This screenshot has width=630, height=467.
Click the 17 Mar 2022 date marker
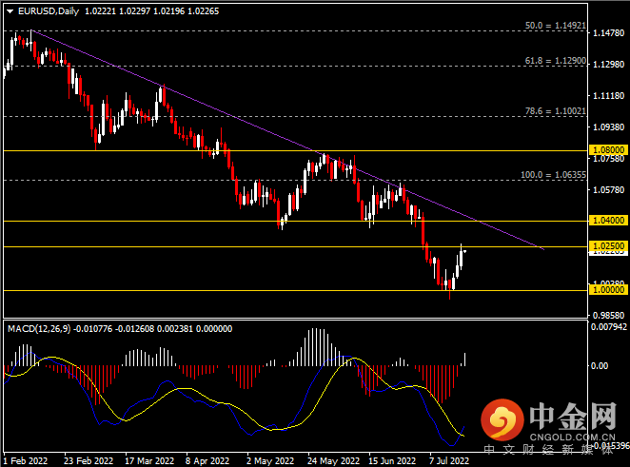149,460
